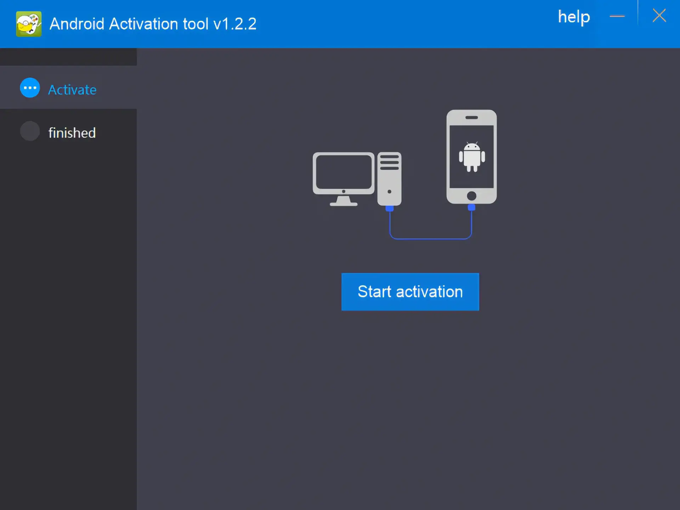Select the Activate step in sidebar
Screen dimensions: 680x510
(x=68, y=88)
